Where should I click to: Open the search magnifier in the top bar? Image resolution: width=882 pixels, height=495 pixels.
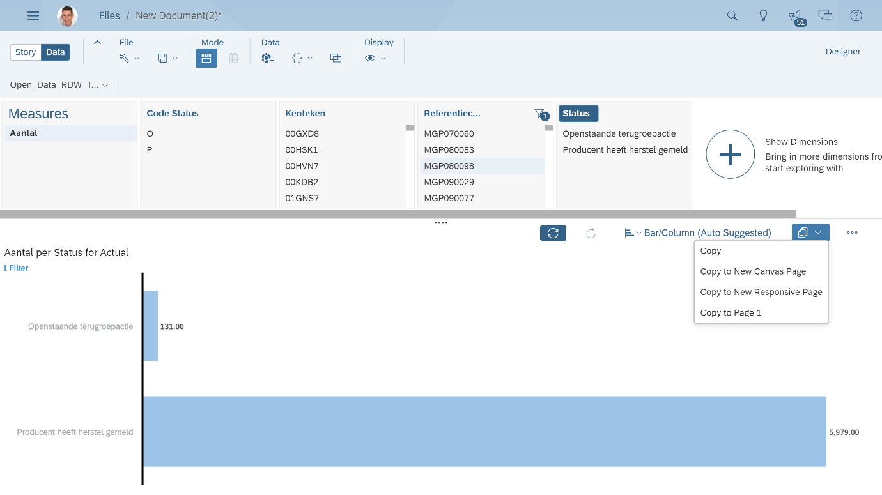point(732,15)
